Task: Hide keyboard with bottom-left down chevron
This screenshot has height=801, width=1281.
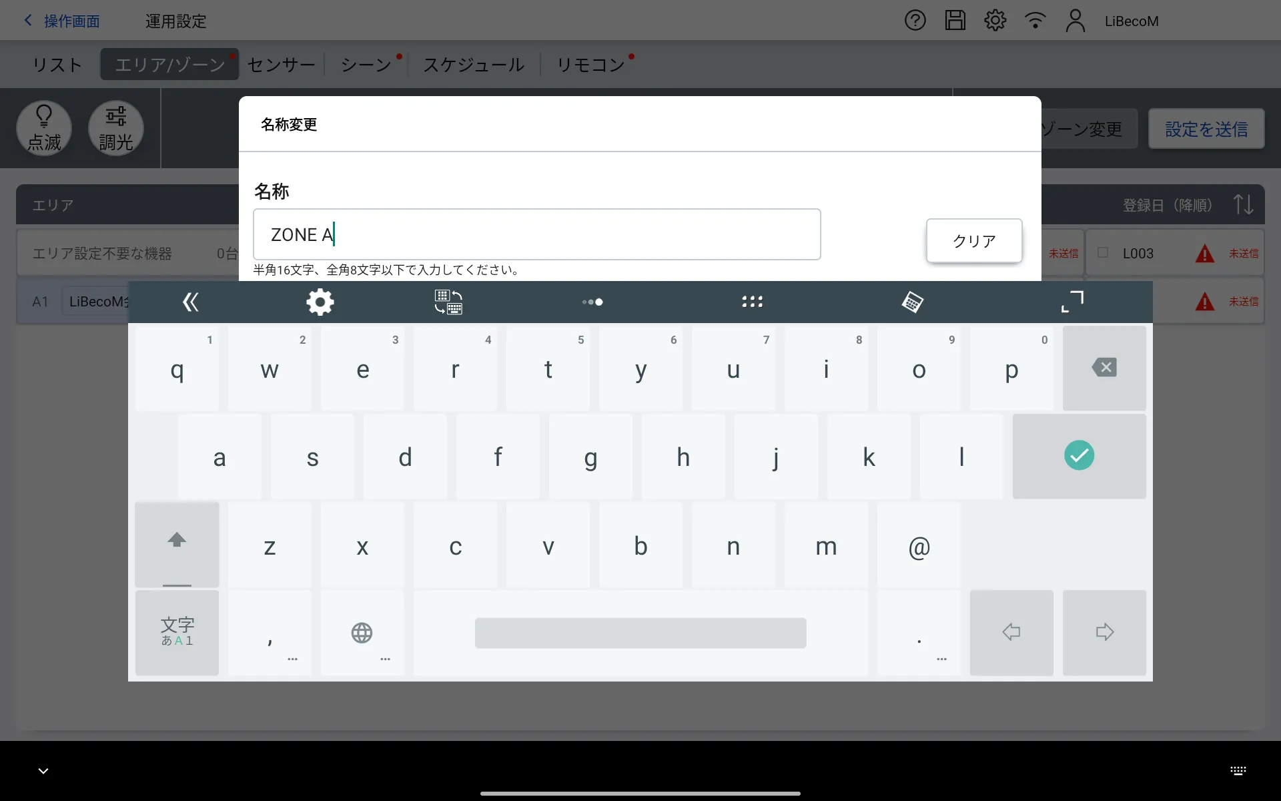Action: click(43, 771)
